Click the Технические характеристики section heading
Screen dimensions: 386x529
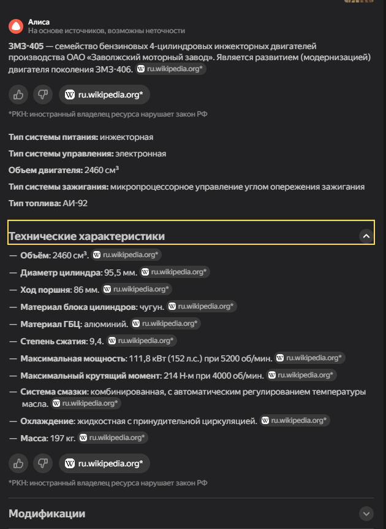click(x=86, y=236)
